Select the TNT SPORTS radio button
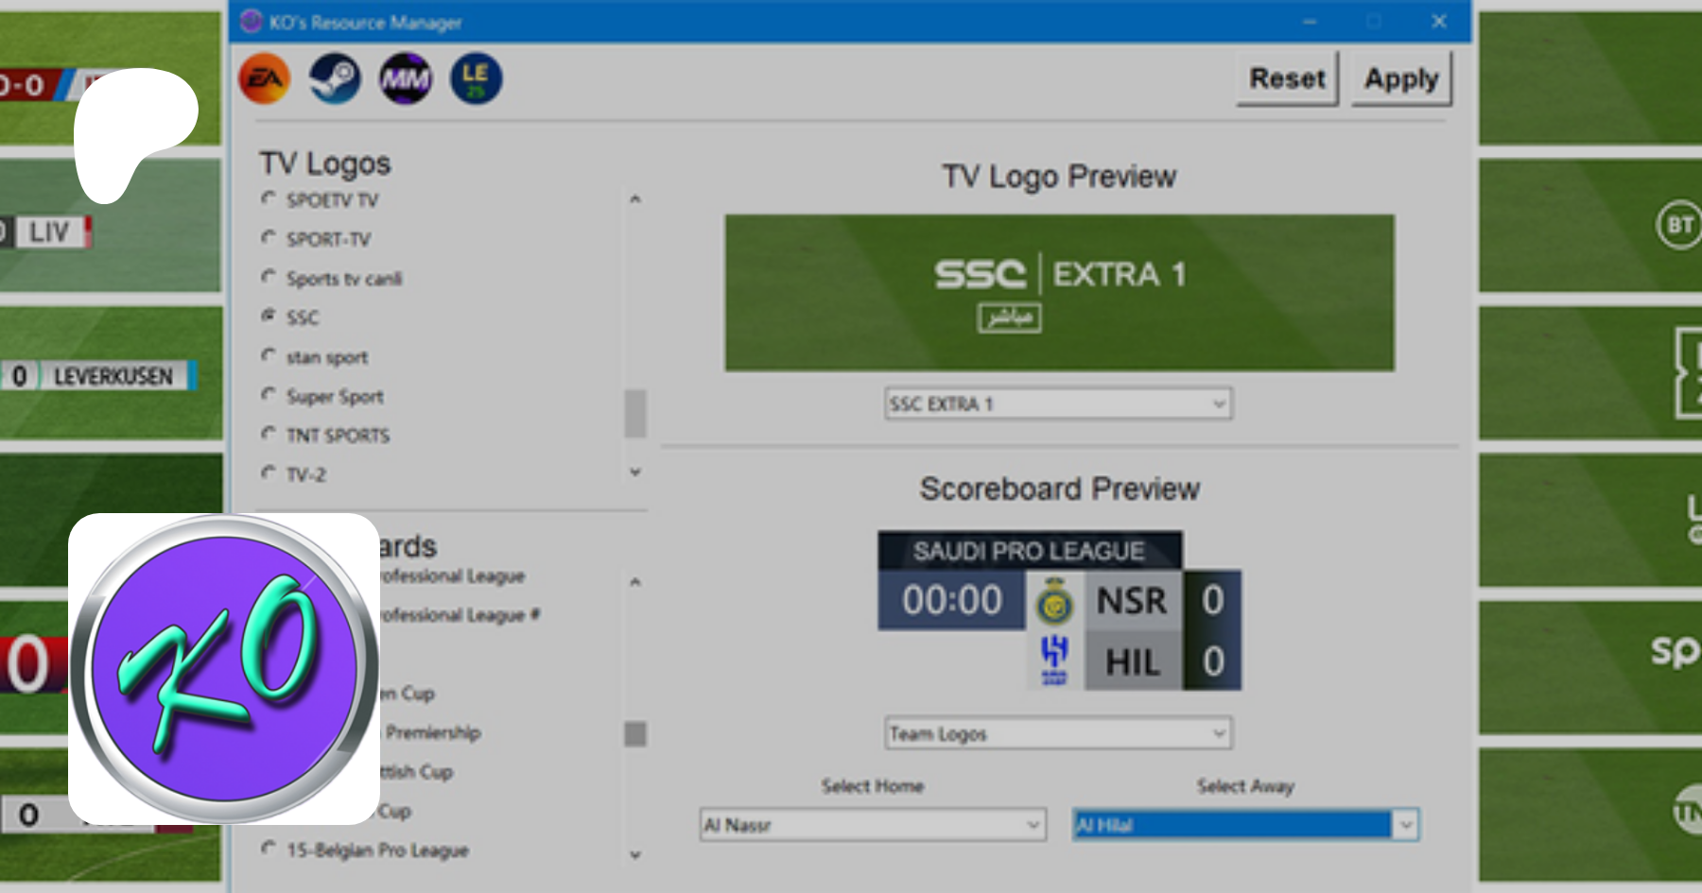Image resolution: width=1702 pixels, height=893 pixels. click(269, 434)
